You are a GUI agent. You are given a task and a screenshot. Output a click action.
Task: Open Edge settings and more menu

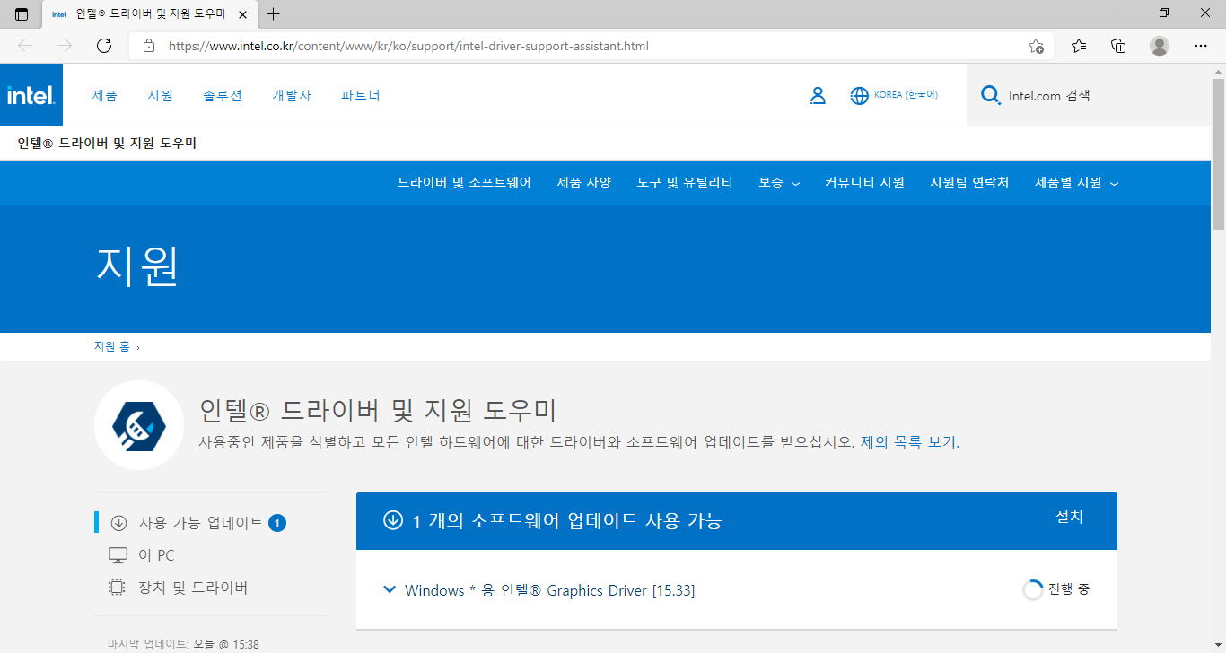tap(1201, 46)
